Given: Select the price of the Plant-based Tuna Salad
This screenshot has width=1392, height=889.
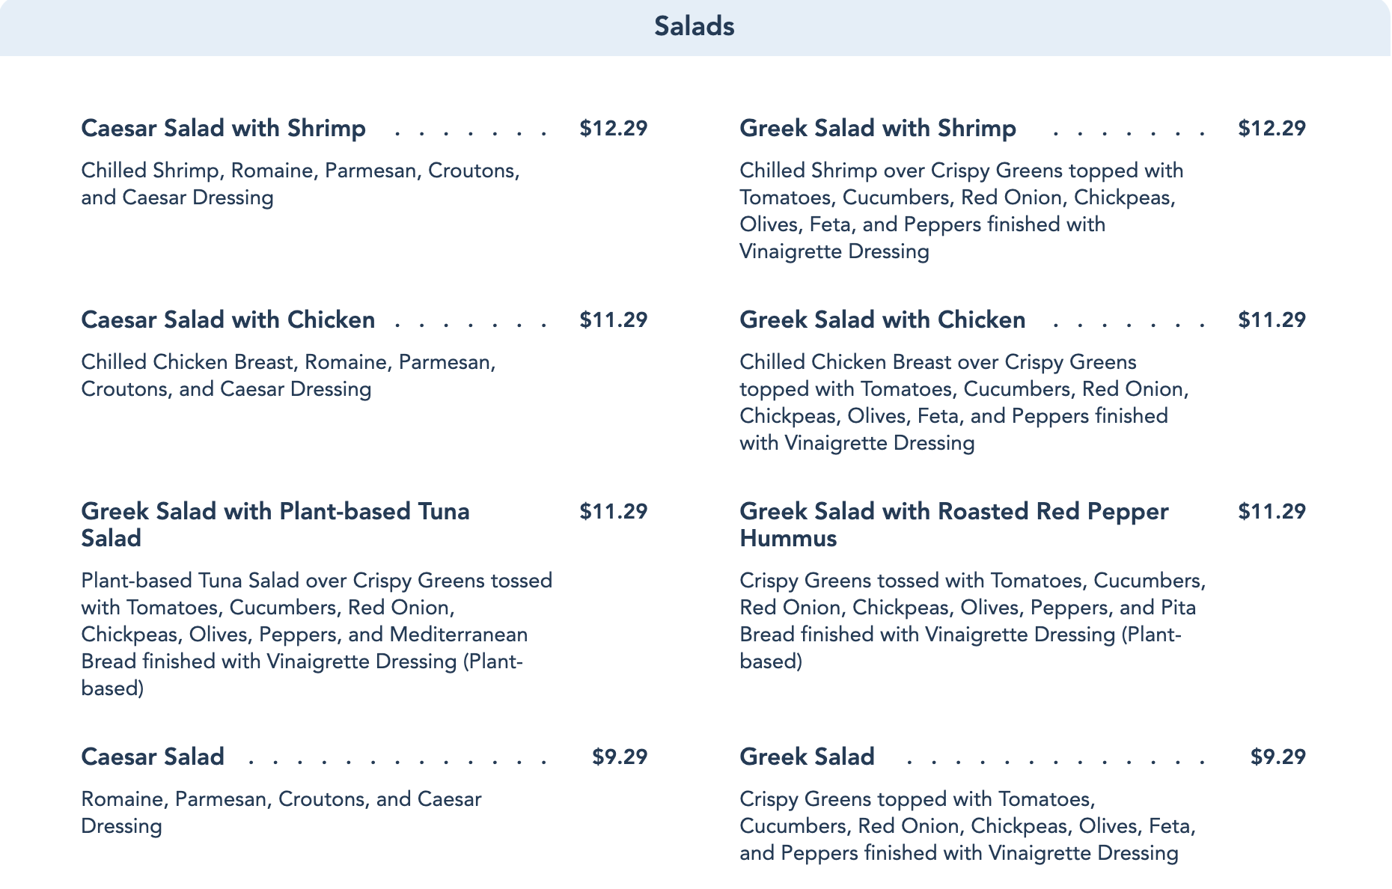Looking at the screenshot, I should tap(613, 512).
